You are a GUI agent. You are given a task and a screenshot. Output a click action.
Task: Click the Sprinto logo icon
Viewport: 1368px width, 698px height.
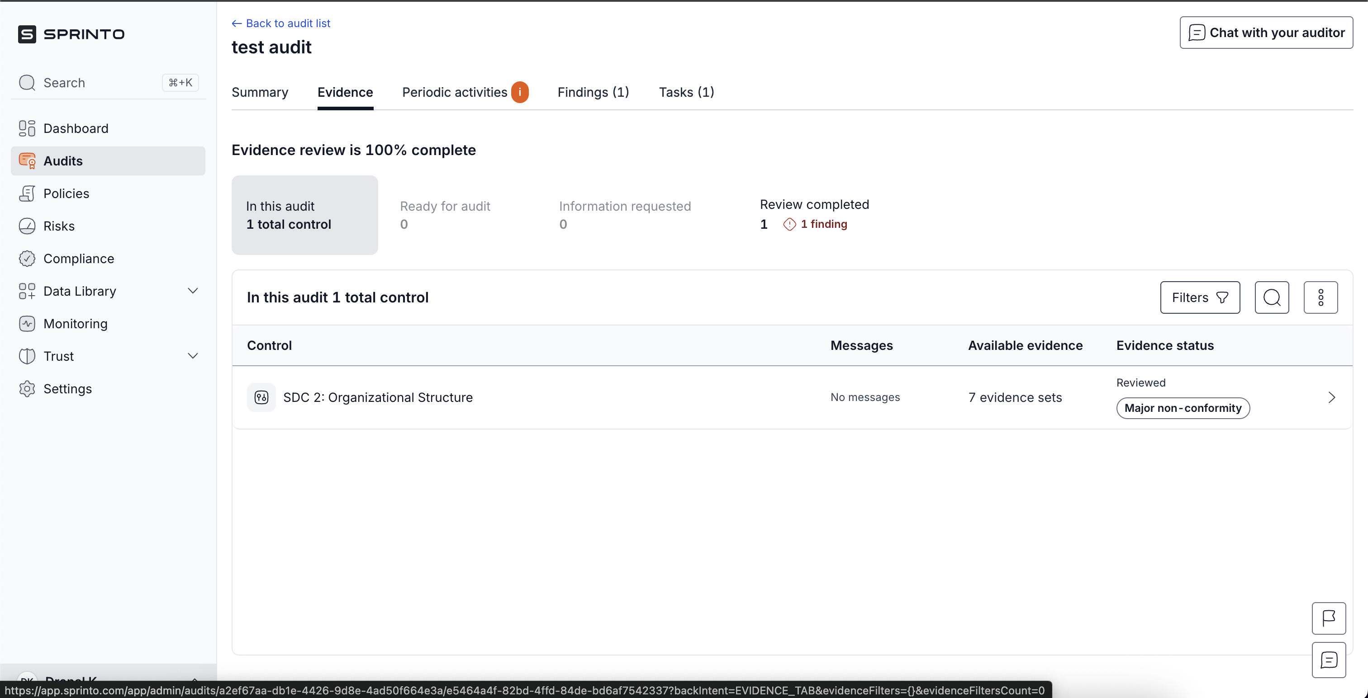coord(27,34)
